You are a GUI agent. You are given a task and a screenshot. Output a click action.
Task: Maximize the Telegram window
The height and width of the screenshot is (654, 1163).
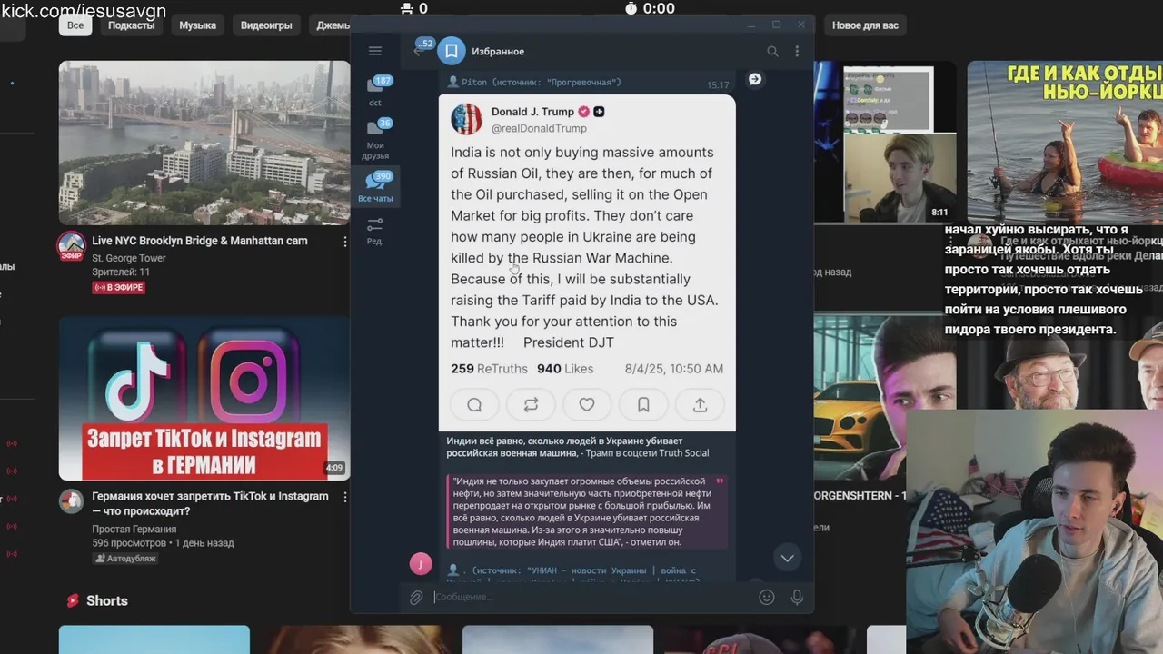[776, 25]
